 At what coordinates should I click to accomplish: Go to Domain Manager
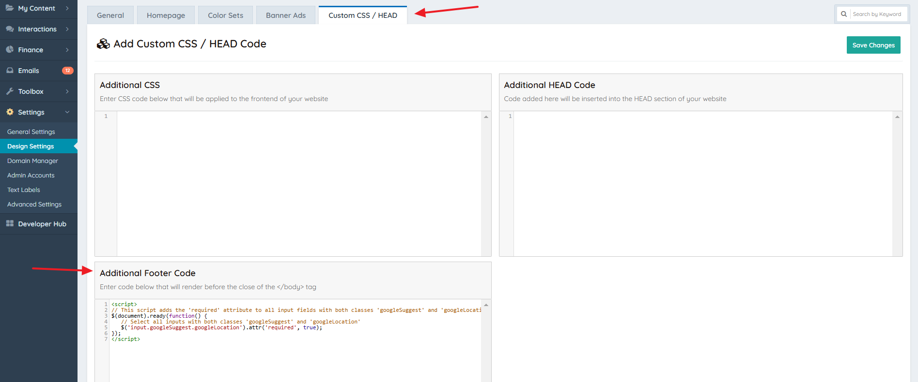click(x=32, y=161)
